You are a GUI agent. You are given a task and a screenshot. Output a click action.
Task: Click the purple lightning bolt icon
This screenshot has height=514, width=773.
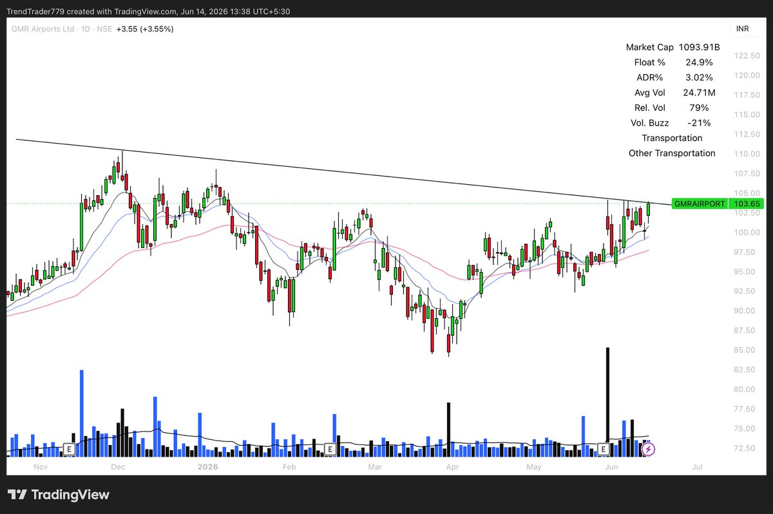point(649,449)
